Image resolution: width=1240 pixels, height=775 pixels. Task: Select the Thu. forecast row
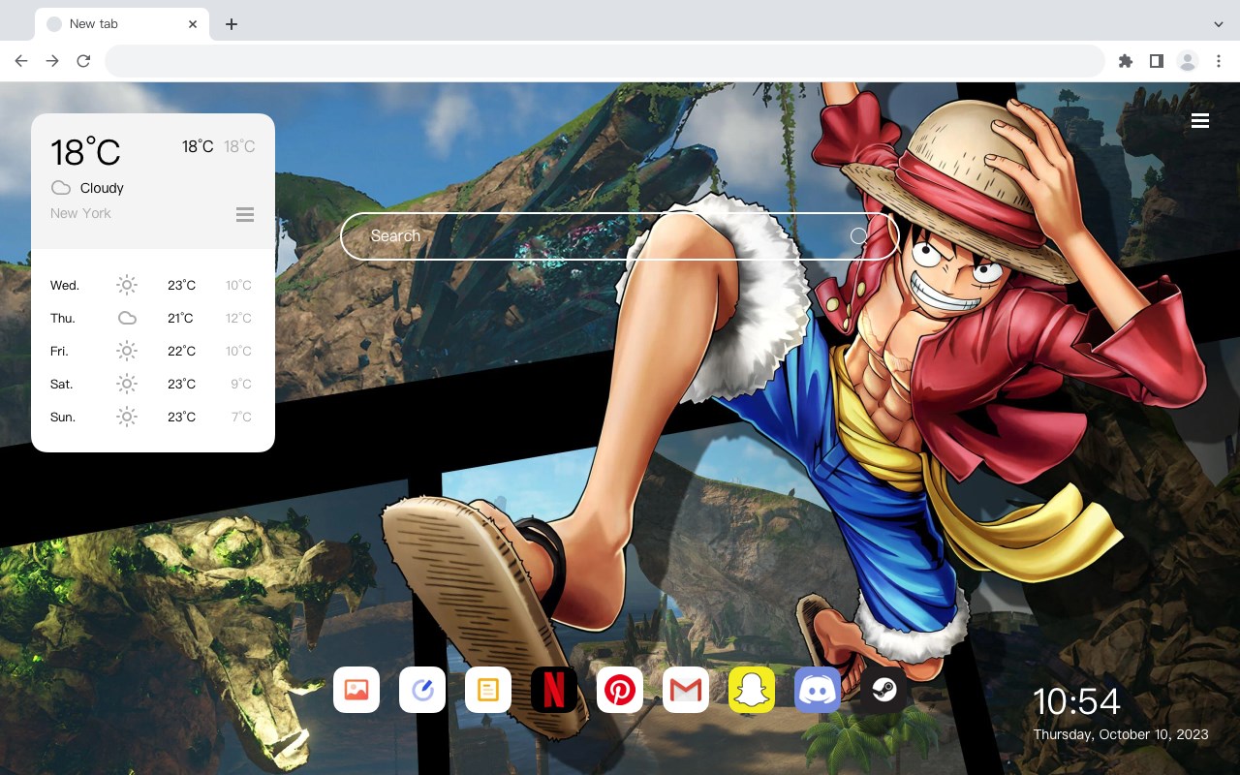pyautogui.click(x=152, y=318)
